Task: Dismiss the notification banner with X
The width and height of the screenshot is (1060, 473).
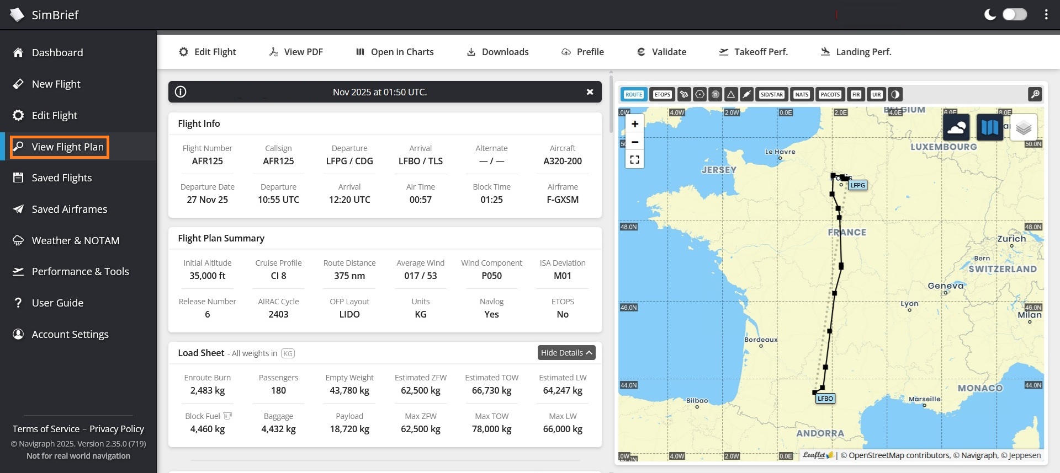Action: (x=590, y=92)
